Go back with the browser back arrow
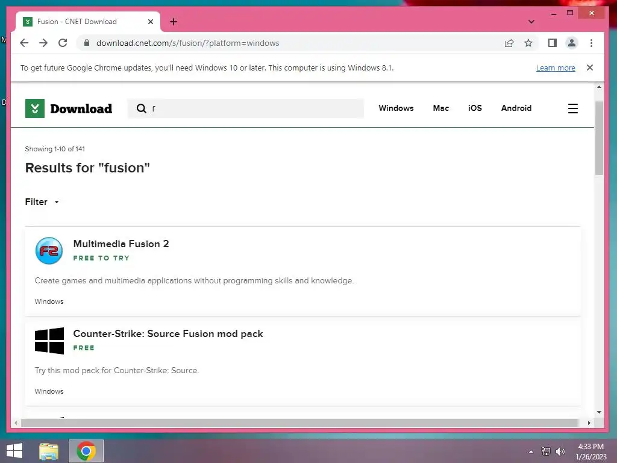The image size is (617, 463). click(x=24, y=43)
